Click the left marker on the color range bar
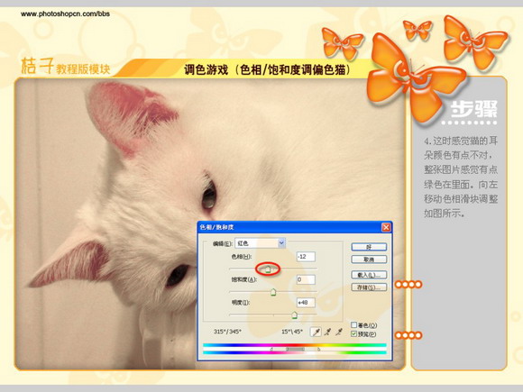The width and height of the screenshot is (523, 392). pyautogui.click(x=271, y=349)
